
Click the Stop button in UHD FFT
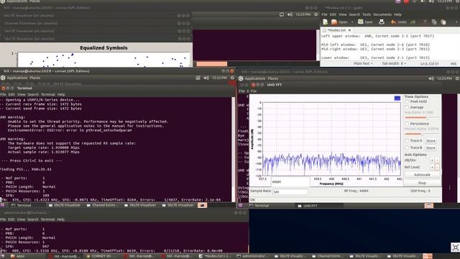(x=422, y=183)
